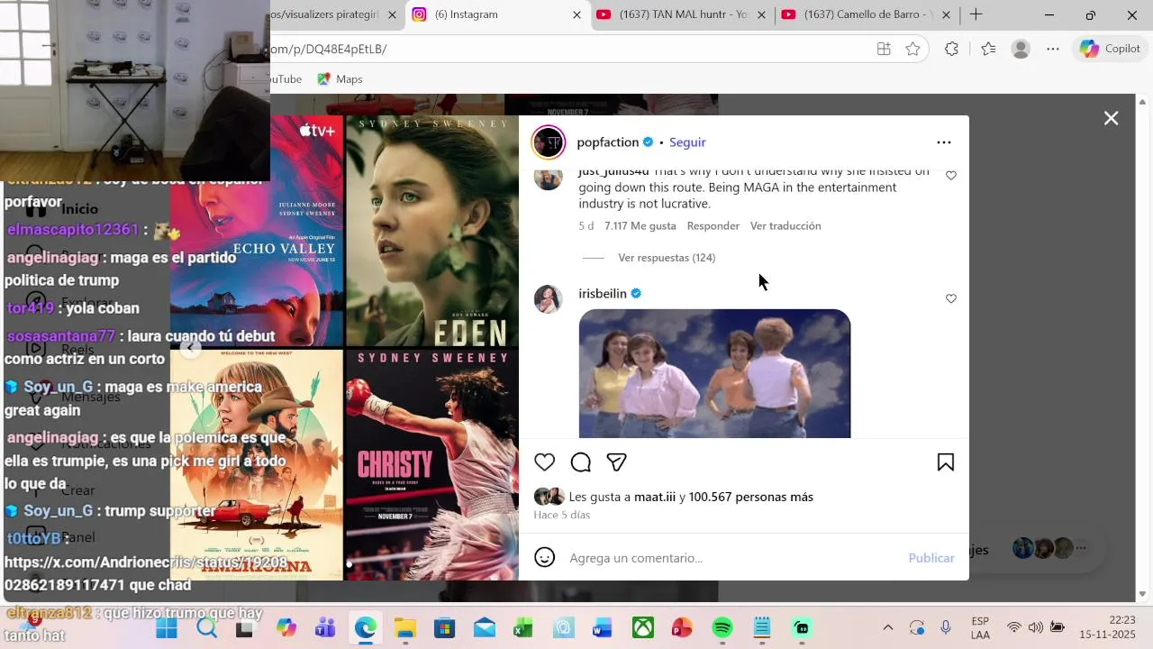Open Xbox app from taskbar
This screenshot has width=1153, height=649.
[x=642, y=627]
